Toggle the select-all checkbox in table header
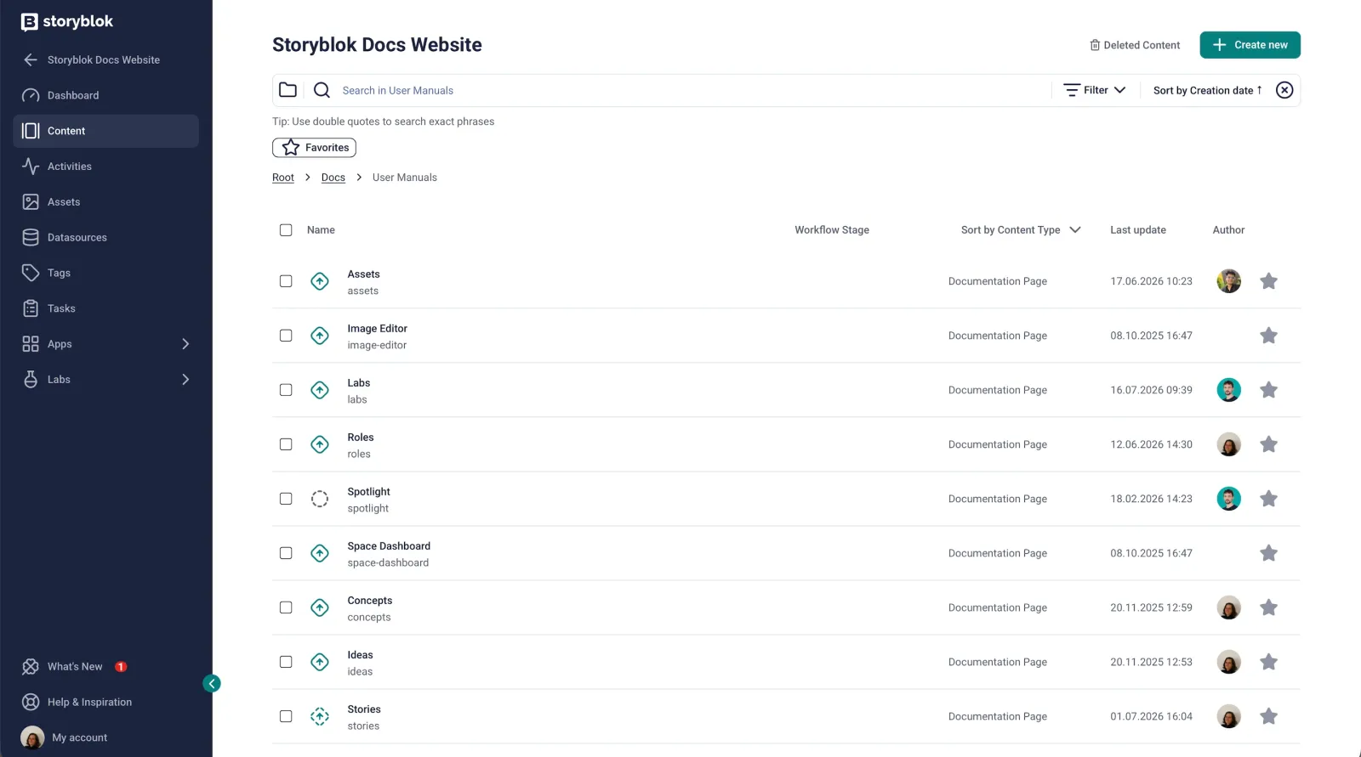This screenshot has height=757, width=1361. click(x=286, y=230)
